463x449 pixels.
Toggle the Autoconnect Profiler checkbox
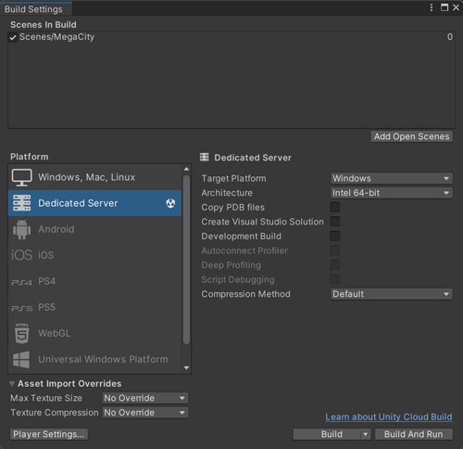click(335, 250)
